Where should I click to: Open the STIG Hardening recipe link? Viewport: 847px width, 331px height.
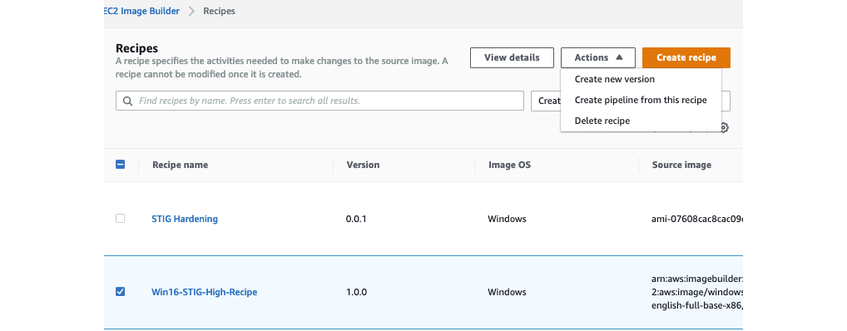(185, 219)
